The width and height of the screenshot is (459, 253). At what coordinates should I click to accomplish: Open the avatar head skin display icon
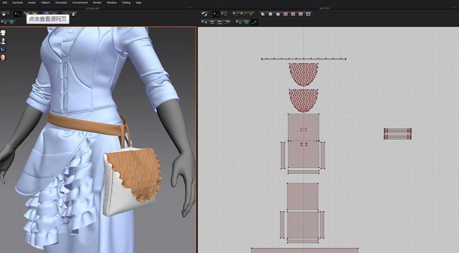coord(3,57)
